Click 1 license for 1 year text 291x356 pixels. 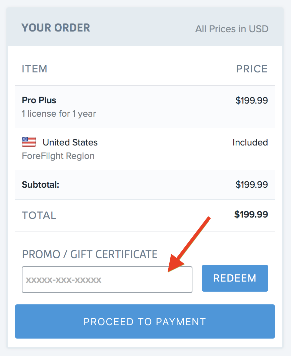(x=59, y=114)
